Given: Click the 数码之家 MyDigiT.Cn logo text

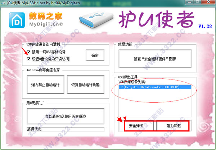Looking at the screenshot, I should click(46, 19).
